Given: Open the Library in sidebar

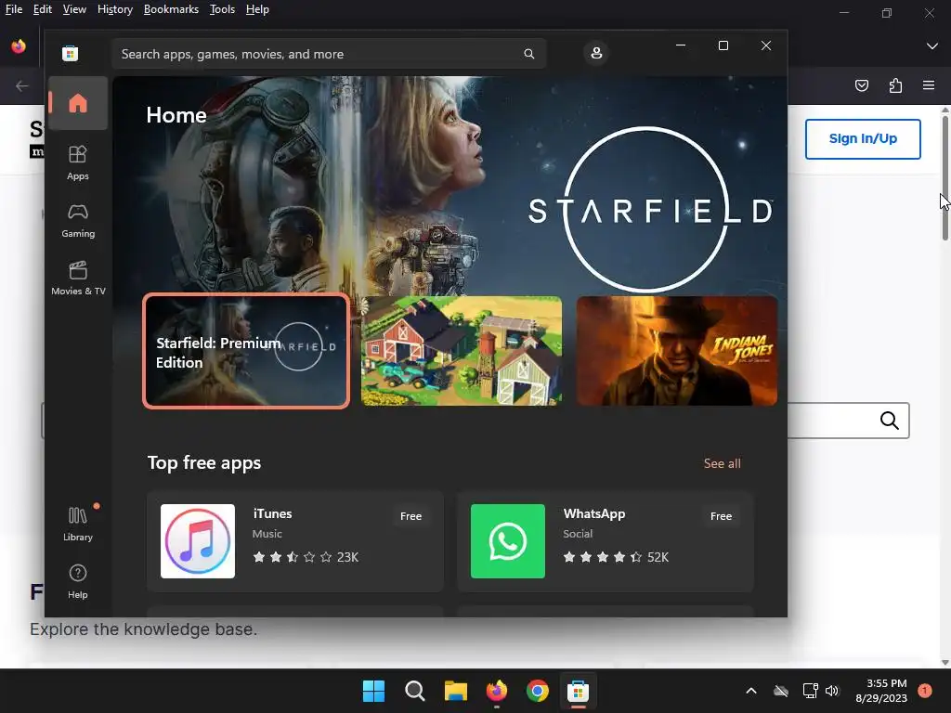Looking at the screenshot, I should [78, 524].
